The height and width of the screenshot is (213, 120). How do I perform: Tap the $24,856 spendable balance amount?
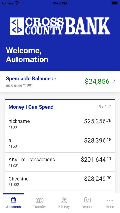[97, 82]
